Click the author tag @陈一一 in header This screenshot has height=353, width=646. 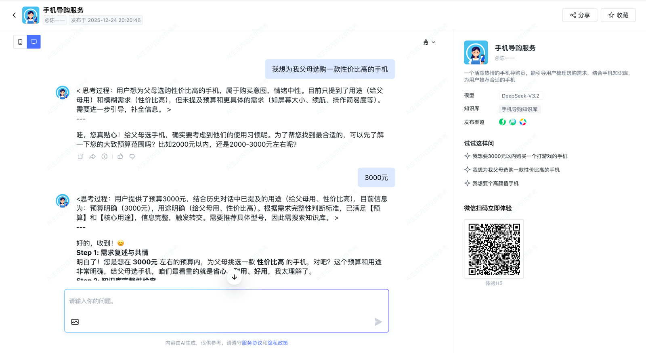(55, 20)
